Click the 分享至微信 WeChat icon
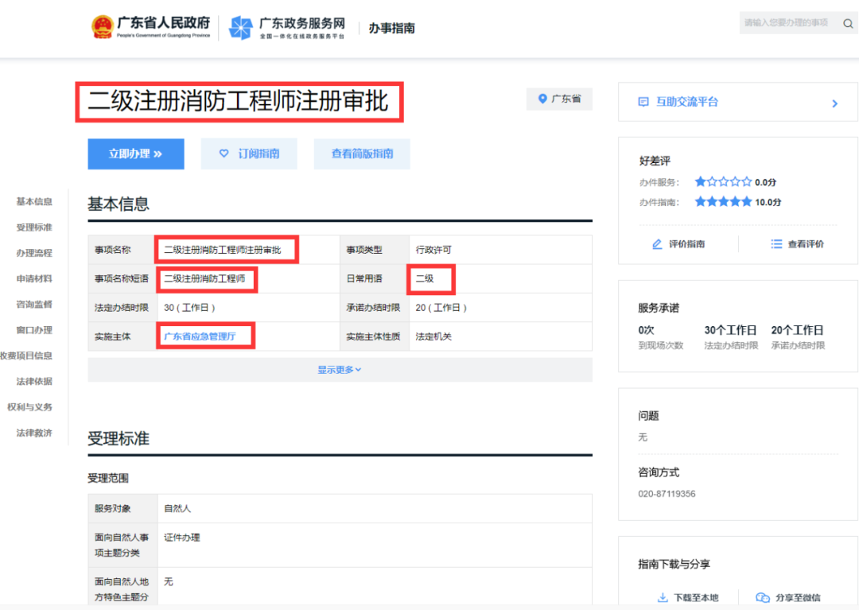This screenshot has height=610, width=859. tap(763, 597)
